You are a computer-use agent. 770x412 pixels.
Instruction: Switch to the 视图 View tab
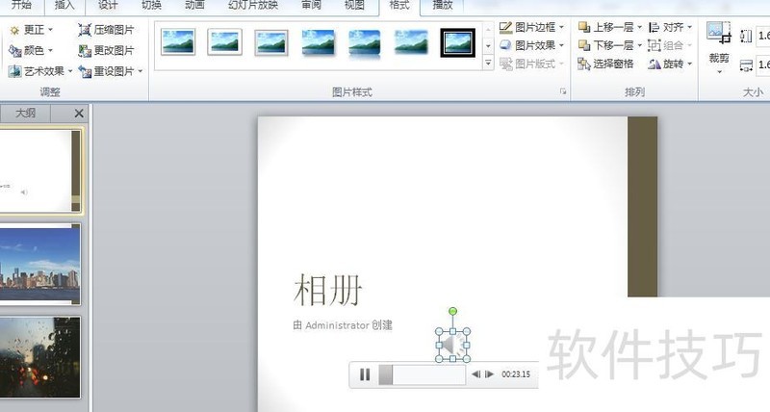click(354, 6)
